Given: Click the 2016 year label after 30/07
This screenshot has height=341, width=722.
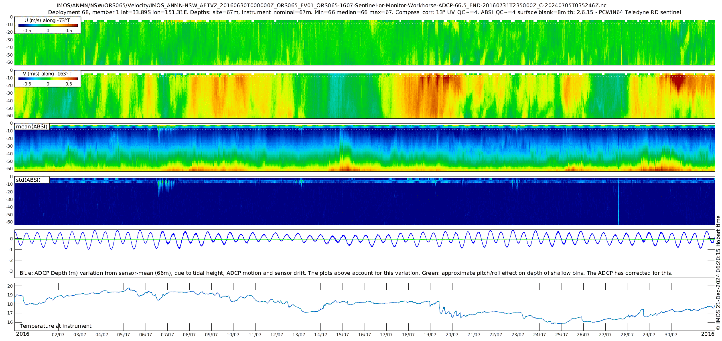Looking at the screenshot, I should click(708, 334).
